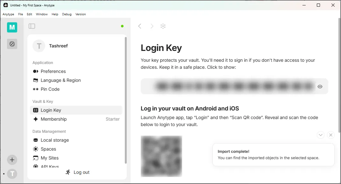341x184 pixels.
Task: Click the blurred QR code thumbnail
Action: [161, 156]
